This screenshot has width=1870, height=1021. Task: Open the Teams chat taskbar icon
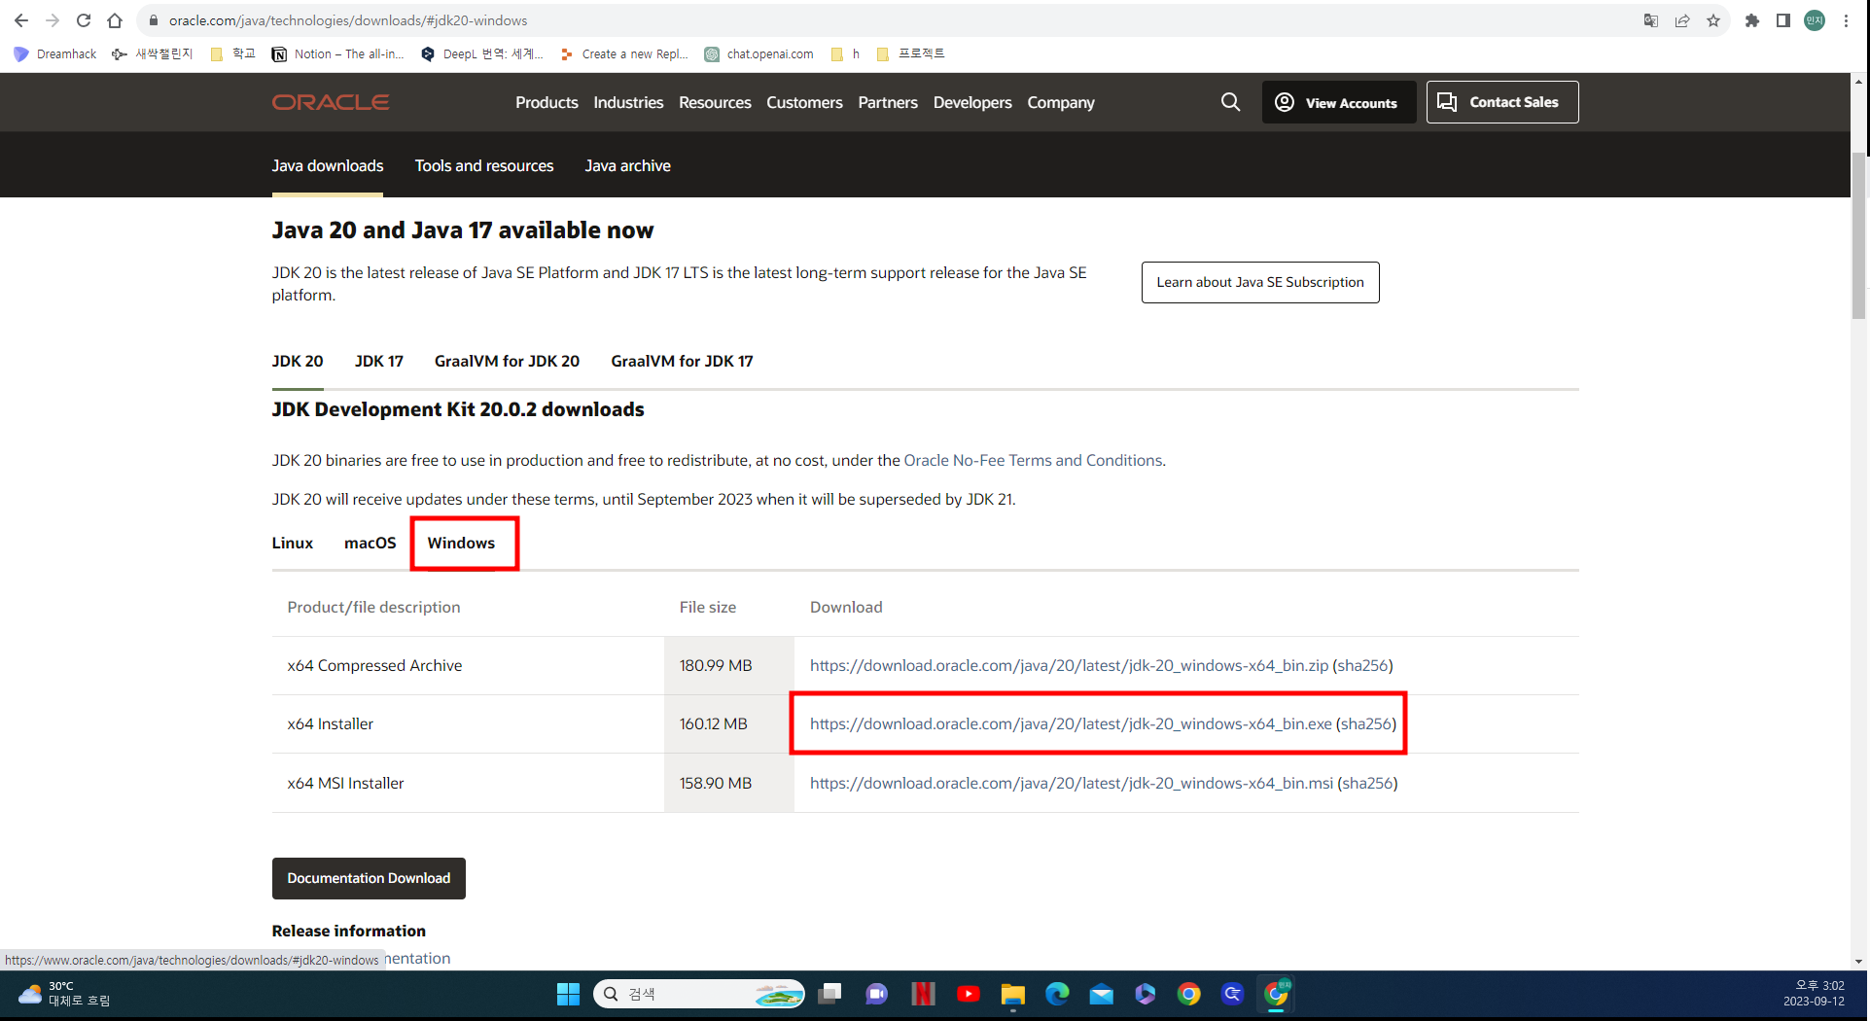(x=876, y=994)
